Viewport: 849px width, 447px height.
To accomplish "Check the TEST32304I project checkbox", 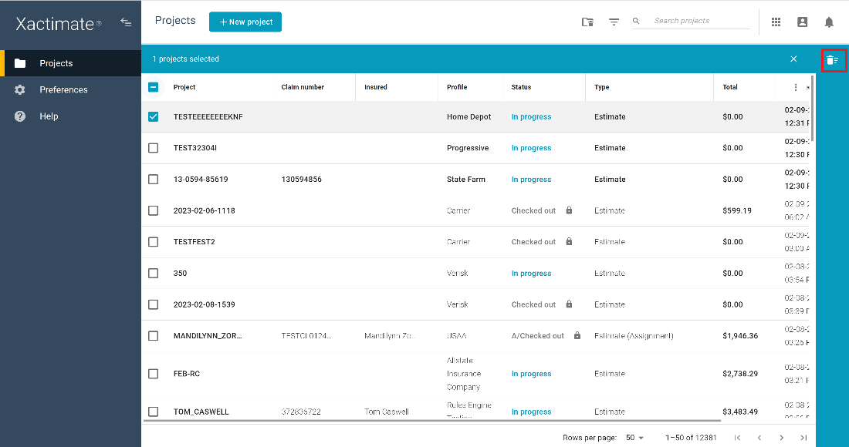I will (x=154, y=148).
